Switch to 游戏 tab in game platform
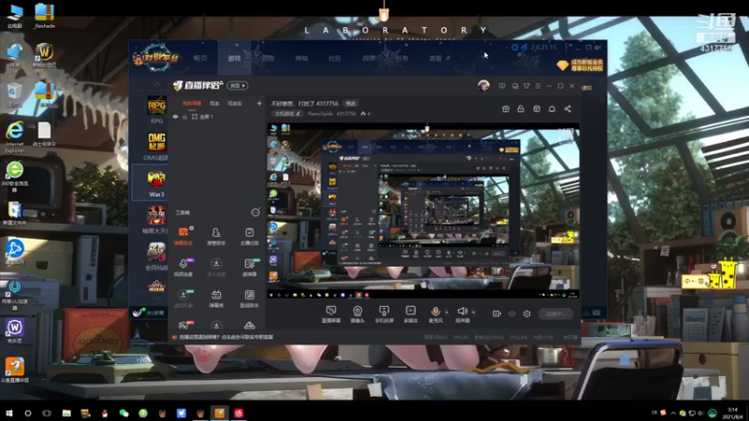The width and height of the screenshot is (749, 421). point(234,58)
